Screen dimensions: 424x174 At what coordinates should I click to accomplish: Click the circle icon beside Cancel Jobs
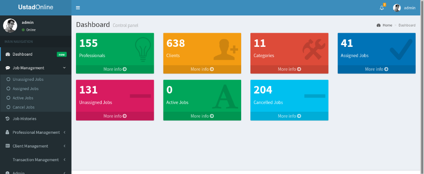(8, 107)
